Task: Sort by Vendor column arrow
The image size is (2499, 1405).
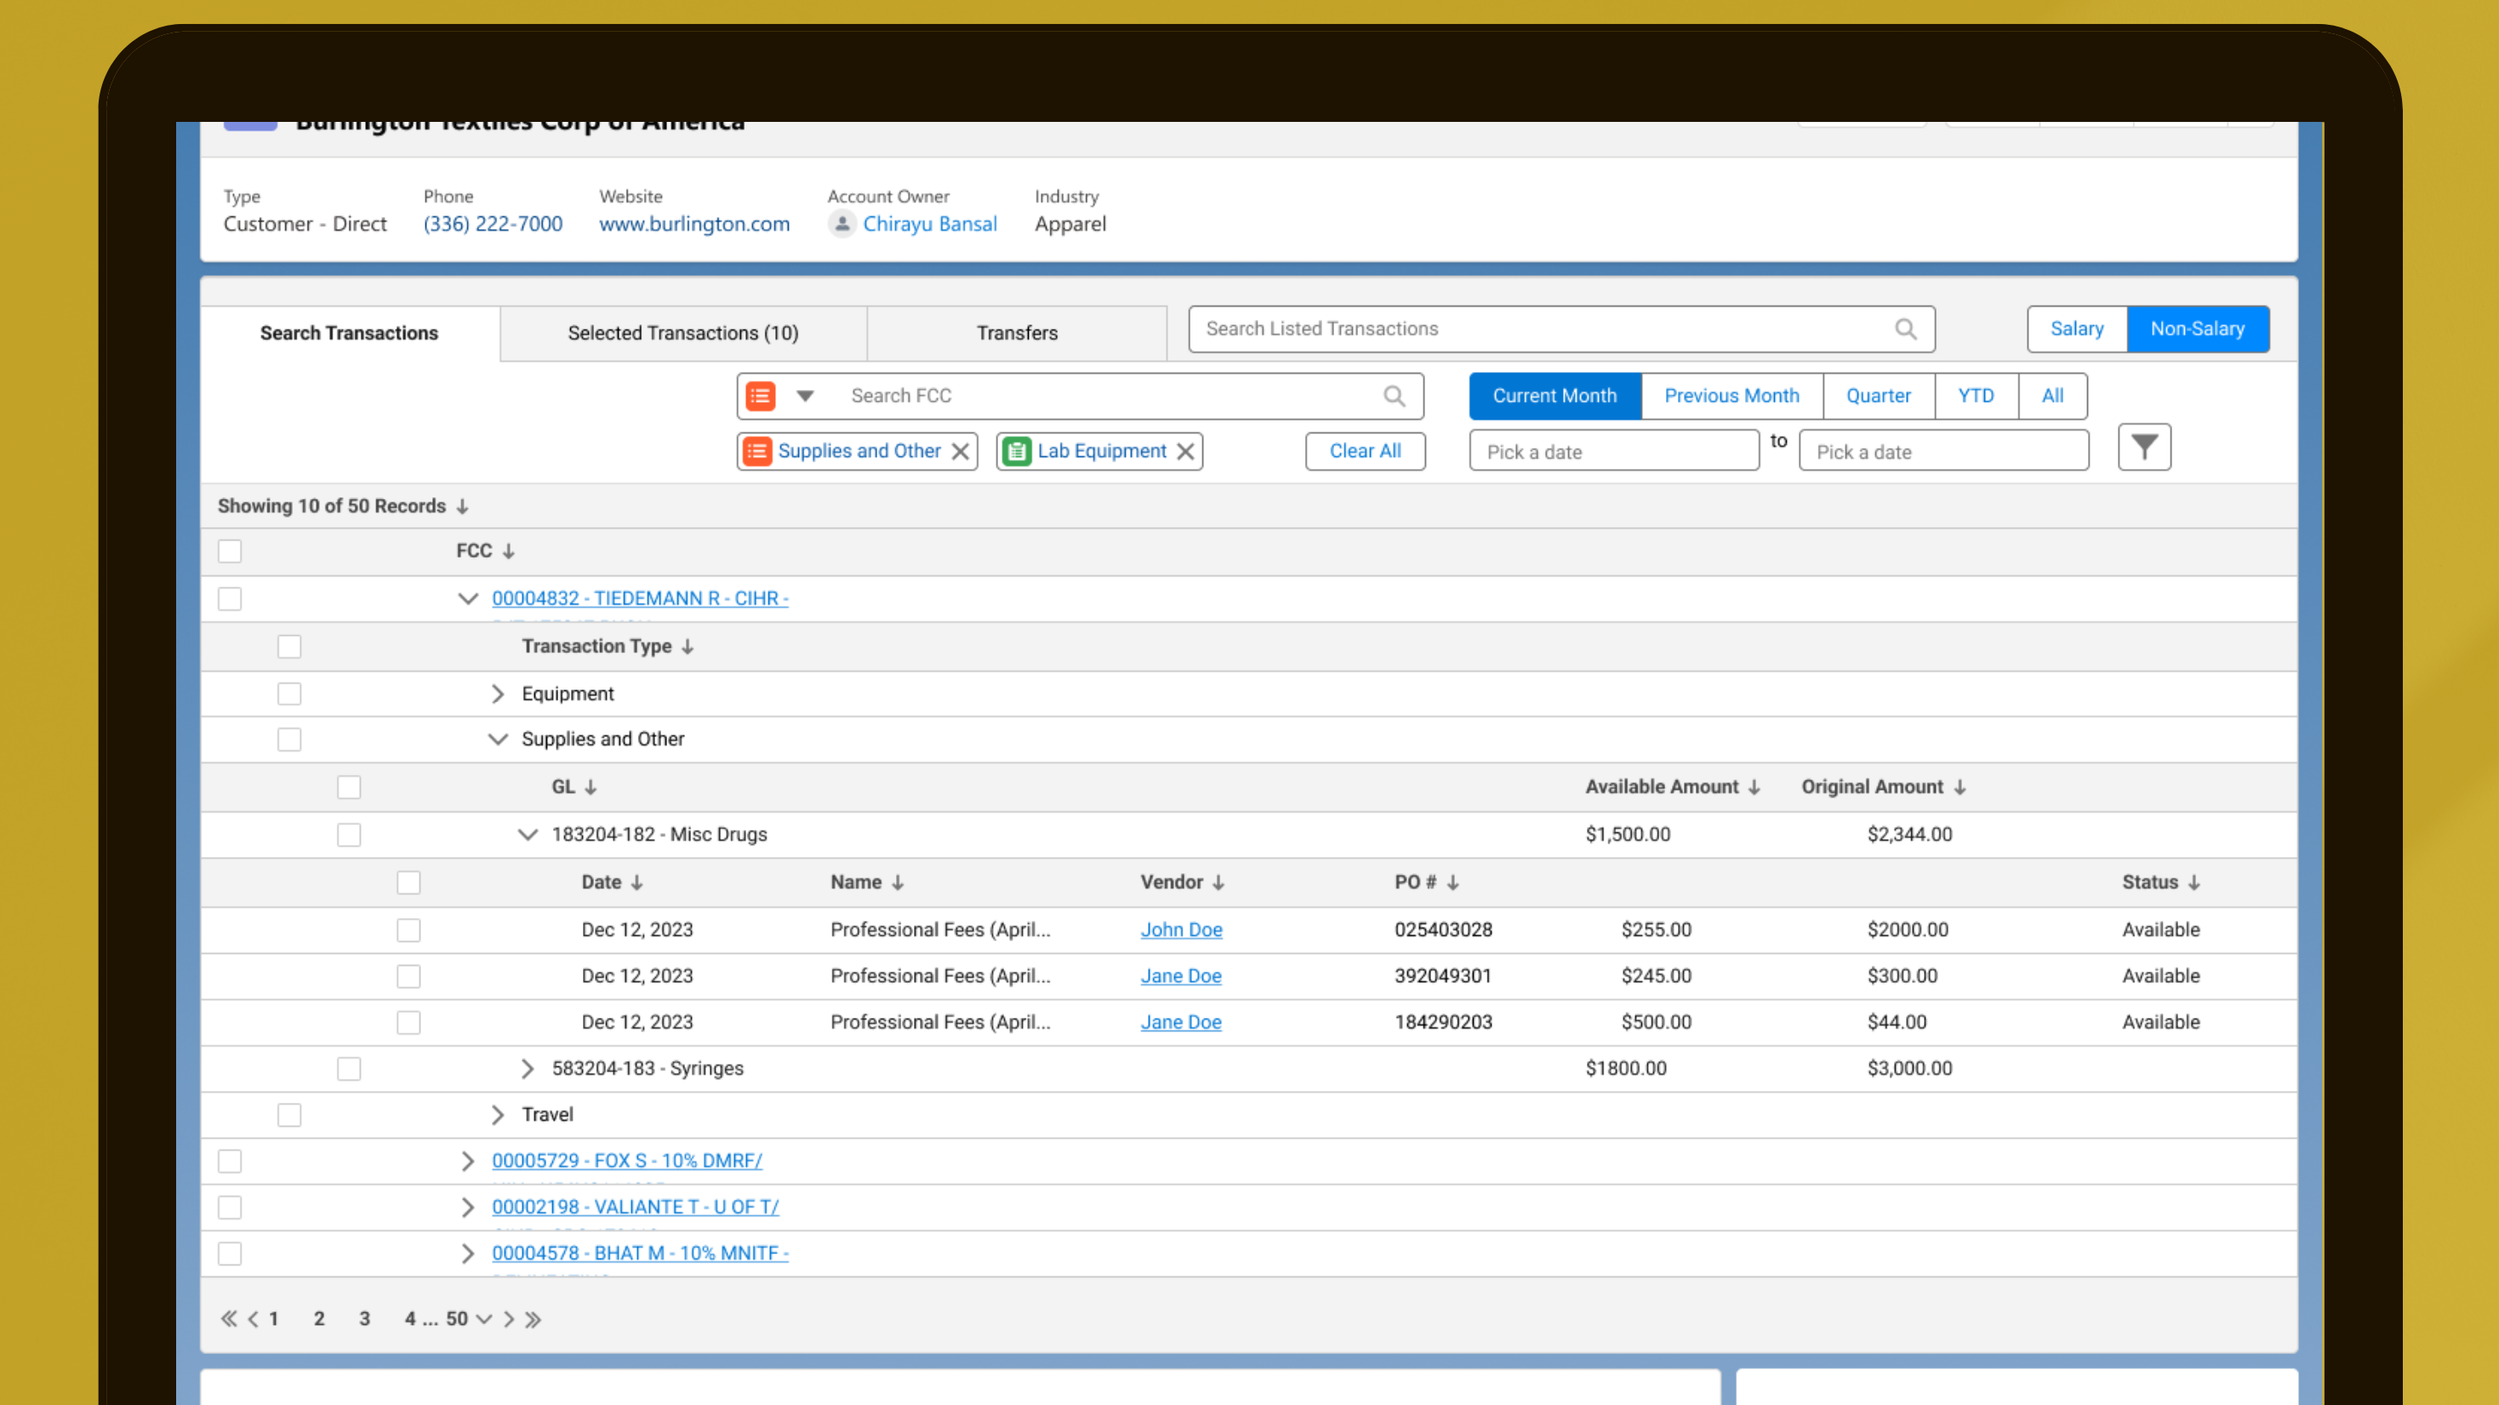Action: [x=1218, y=883]
